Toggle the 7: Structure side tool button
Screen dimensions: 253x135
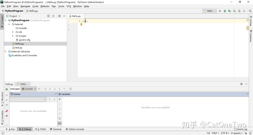[x=2, y=99]
